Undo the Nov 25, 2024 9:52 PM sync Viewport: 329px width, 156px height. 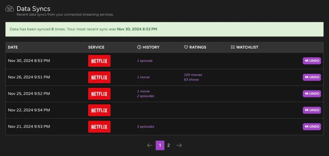tap(312, 94)
